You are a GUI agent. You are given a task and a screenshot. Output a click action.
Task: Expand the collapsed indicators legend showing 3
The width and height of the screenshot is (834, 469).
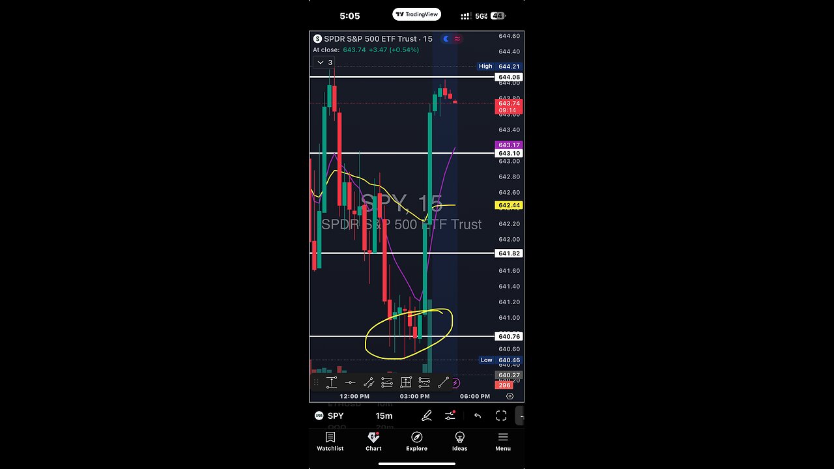point(324,63)
